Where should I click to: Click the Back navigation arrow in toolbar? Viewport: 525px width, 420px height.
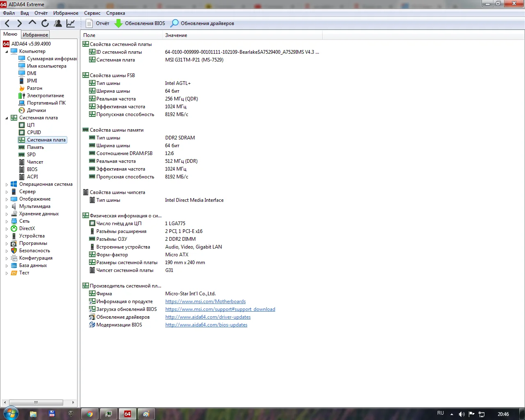[7, 23]
